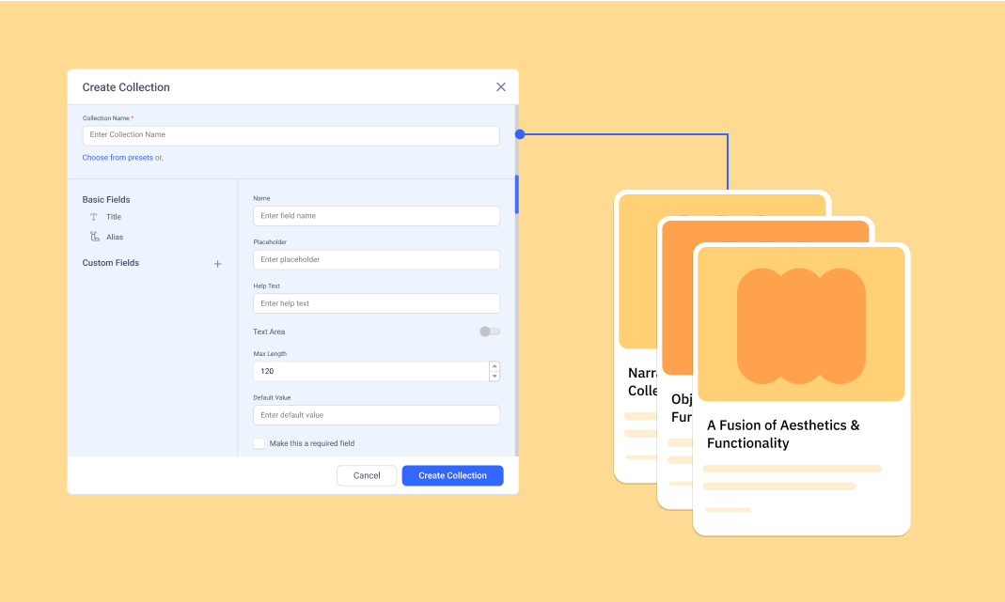Click the dialog's vertical scrollbar thumb

pyautogui.click(x=516, y=194)
